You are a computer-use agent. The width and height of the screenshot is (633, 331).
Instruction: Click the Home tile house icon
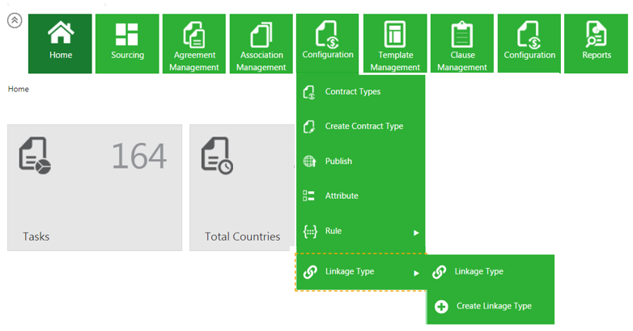(60, 32)
